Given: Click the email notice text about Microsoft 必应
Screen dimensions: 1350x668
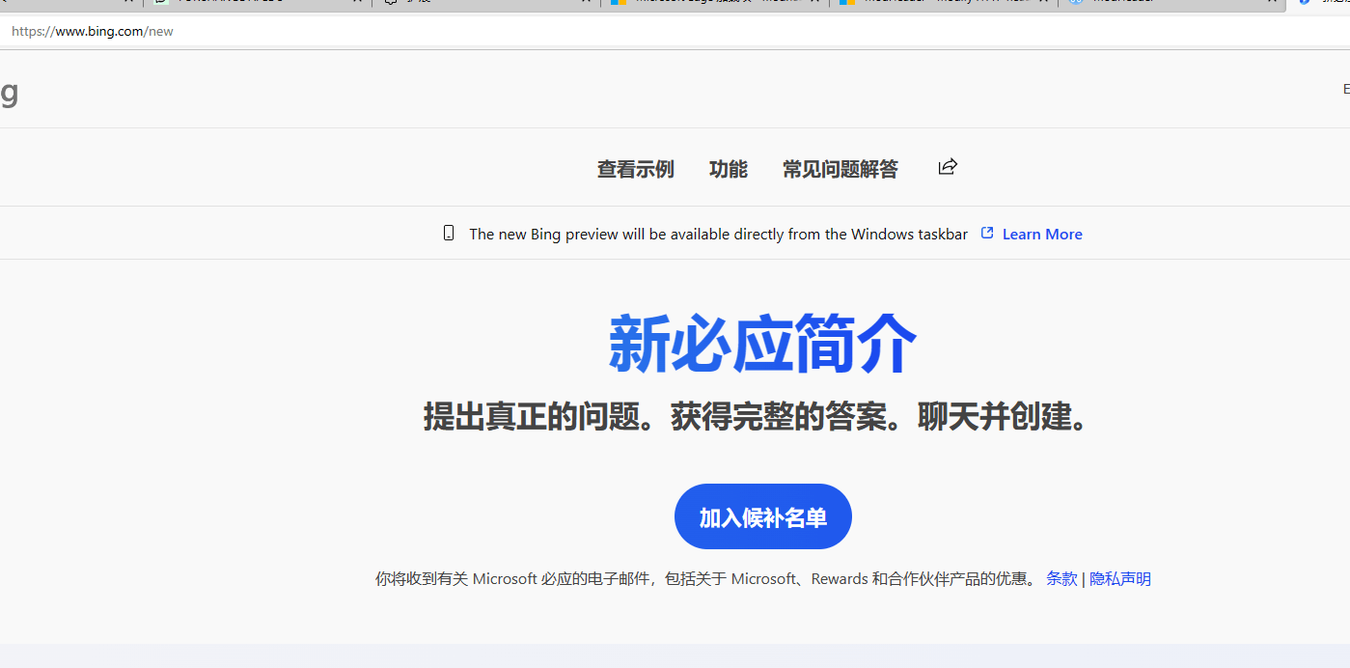Looking at the screenshot, I should click(x=706, y=578).
